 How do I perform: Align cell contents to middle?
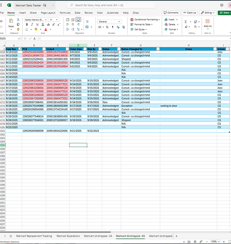pos(73,20)
